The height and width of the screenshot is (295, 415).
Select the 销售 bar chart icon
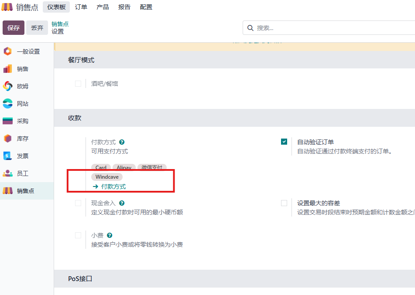pyautogui.click(x=8, y=69)
